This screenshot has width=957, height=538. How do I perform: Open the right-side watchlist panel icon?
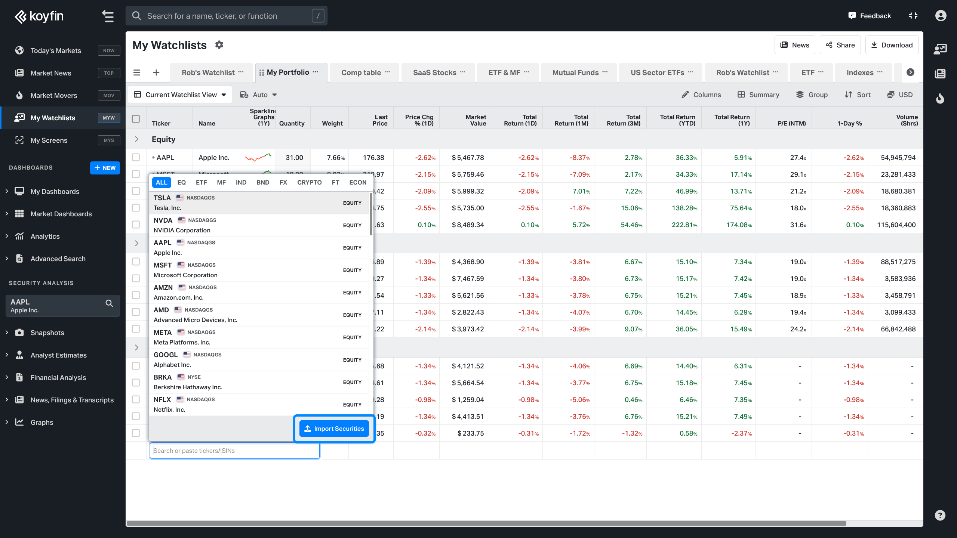[940, 49]
